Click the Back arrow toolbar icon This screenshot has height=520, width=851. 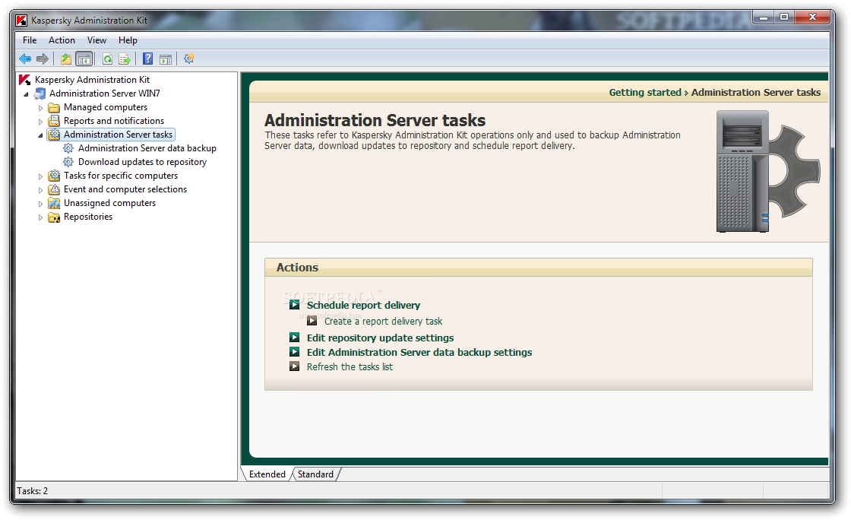(25, 59)
